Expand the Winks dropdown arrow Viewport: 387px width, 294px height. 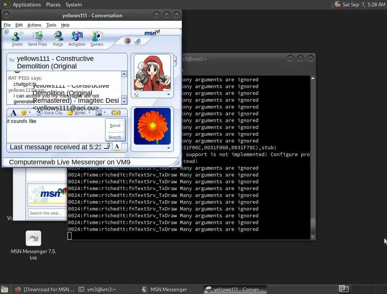point(89,113)
